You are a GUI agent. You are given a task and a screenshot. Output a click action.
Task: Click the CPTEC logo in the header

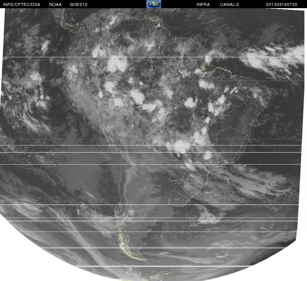[x=154, y=4]
